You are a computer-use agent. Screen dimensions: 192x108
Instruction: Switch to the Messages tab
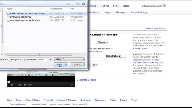(121, 13)
